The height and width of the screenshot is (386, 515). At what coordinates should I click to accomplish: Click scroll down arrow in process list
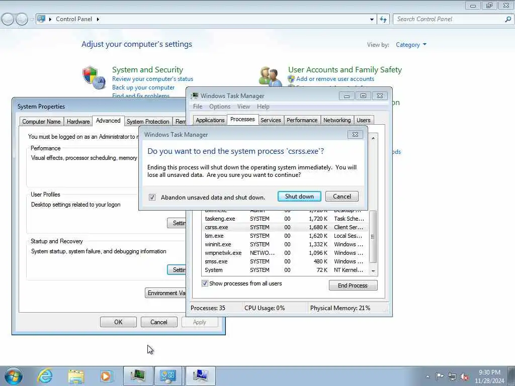click(373, 271)
